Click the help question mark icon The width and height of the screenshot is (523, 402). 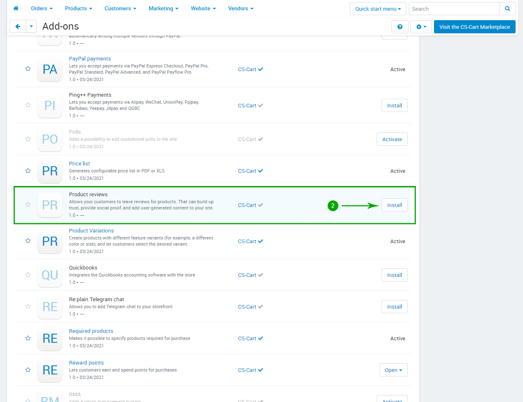[x=399, y=27]
